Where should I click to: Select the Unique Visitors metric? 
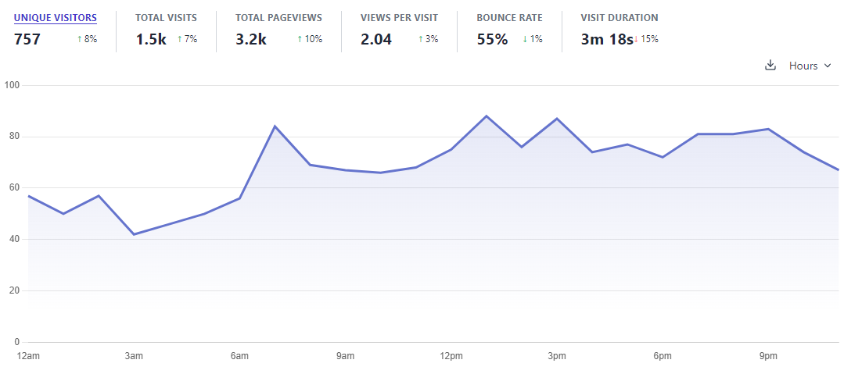click(x=56, y=18)
